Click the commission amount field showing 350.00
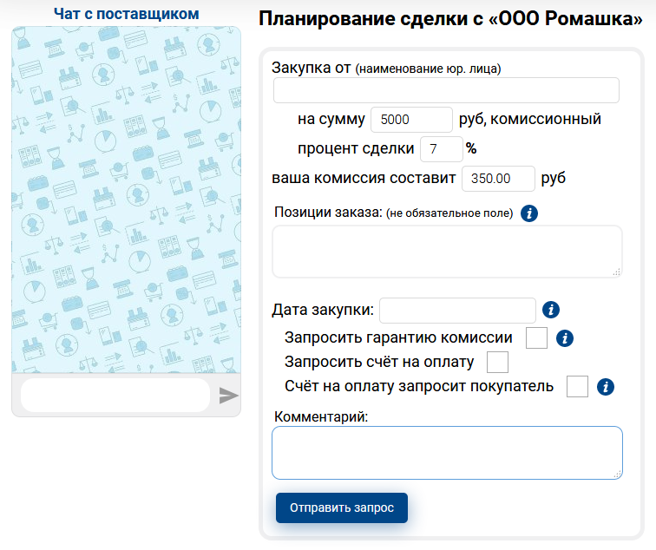The image size is (656, 550). click(498, 179)
